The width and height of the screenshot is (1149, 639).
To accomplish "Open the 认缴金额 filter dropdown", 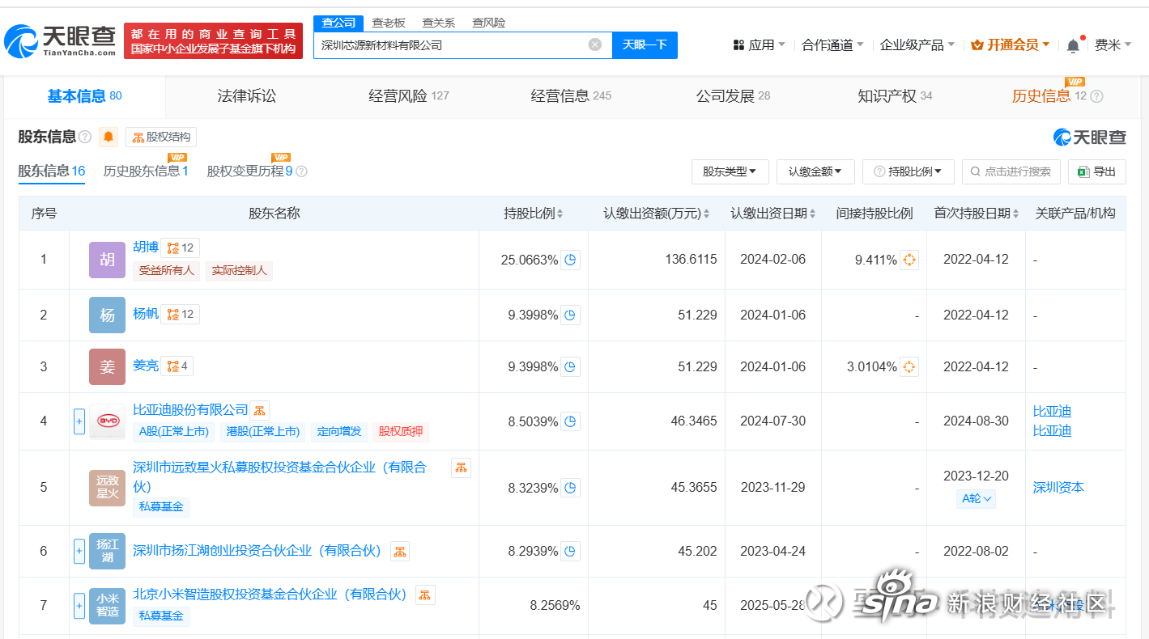I will pyautogui.click(x=815, y=171).
